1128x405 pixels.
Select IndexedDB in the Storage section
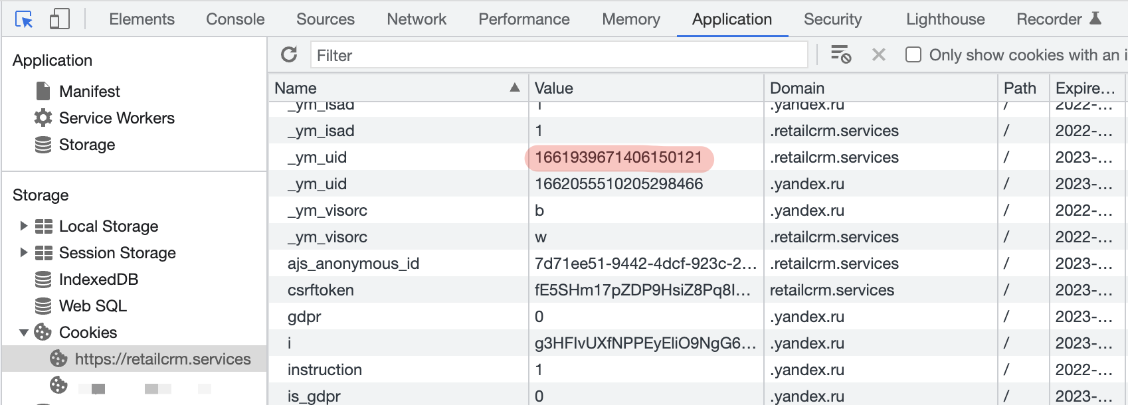click(x=98, y=280)
